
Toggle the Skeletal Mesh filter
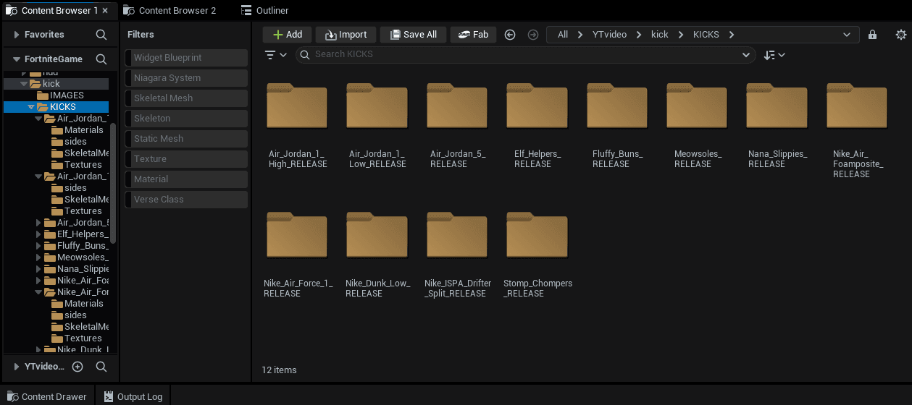tap(186, 98)
